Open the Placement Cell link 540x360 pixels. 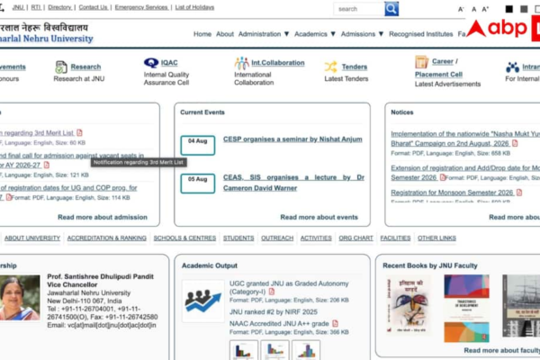438,75
